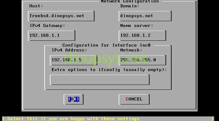219x121 pixels.
Task: Click the "IPv4 Gateway:" label
Action: point(47,26)
